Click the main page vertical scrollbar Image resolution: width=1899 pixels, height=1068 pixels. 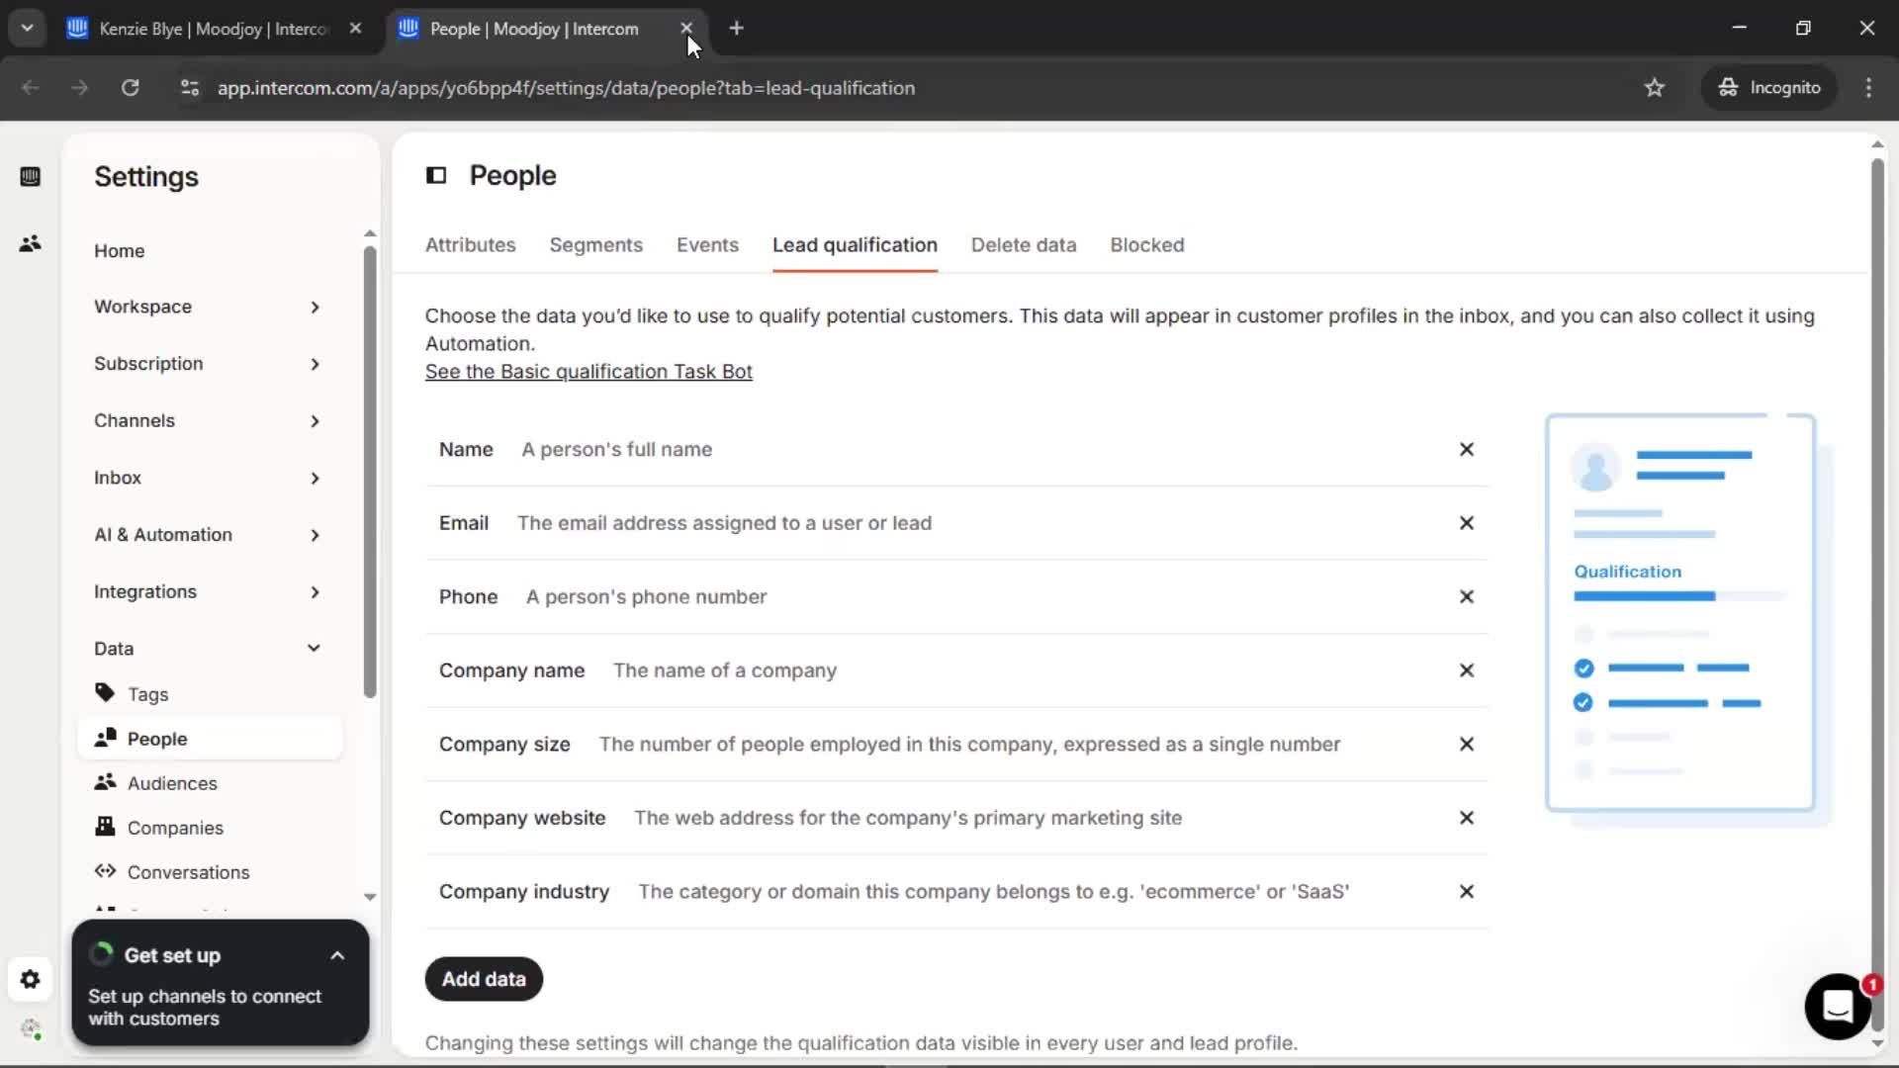1877,593
